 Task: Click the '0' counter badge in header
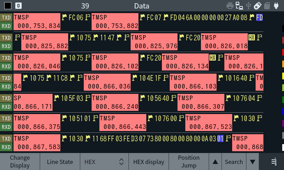pos(18,6)
